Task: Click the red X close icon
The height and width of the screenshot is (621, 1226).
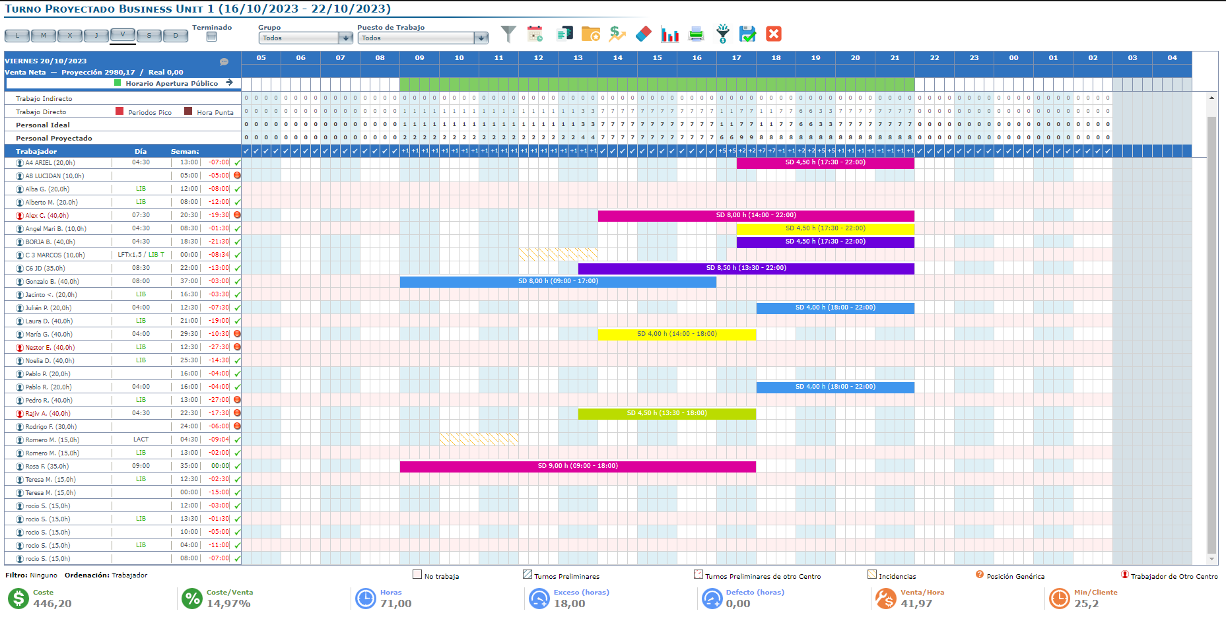Action: pos(774,34)
